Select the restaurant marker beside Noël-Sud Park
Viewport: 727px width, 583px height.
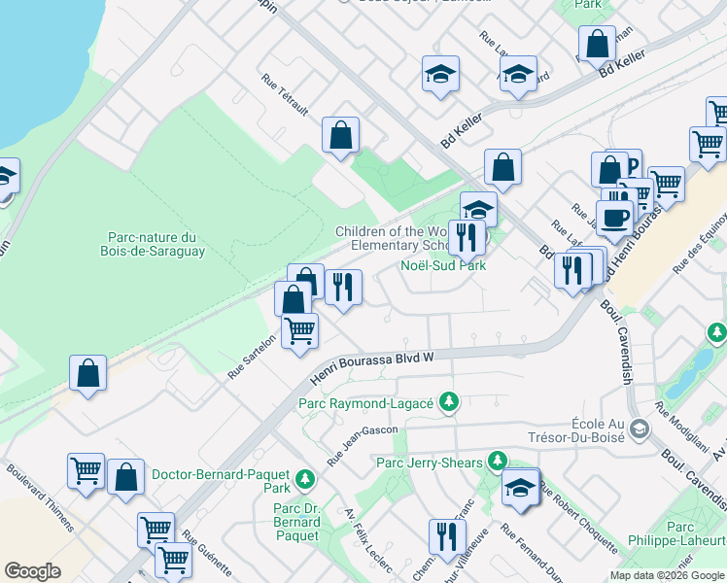467,239
